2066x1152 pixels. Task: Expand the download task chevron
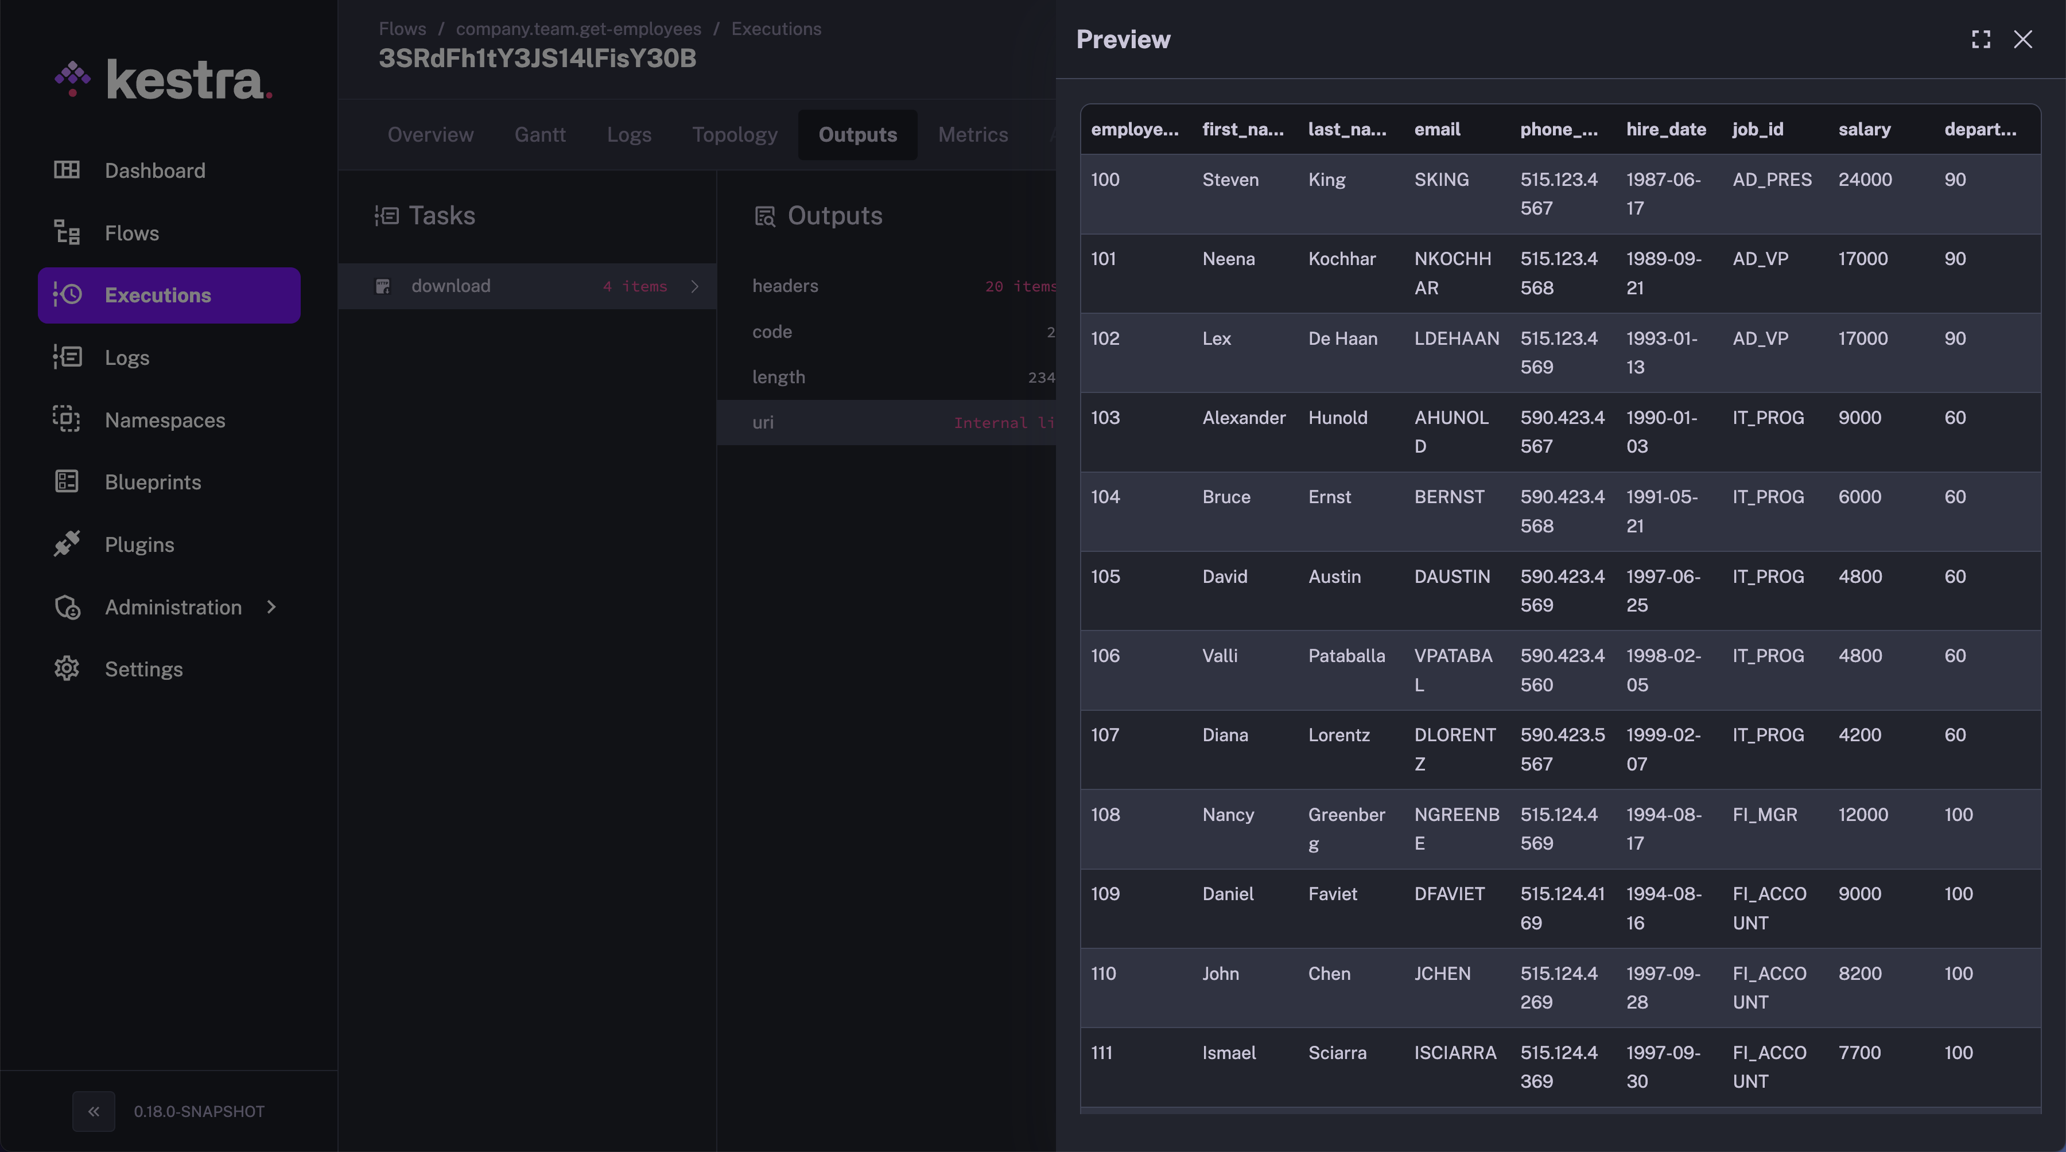point(694,286)
